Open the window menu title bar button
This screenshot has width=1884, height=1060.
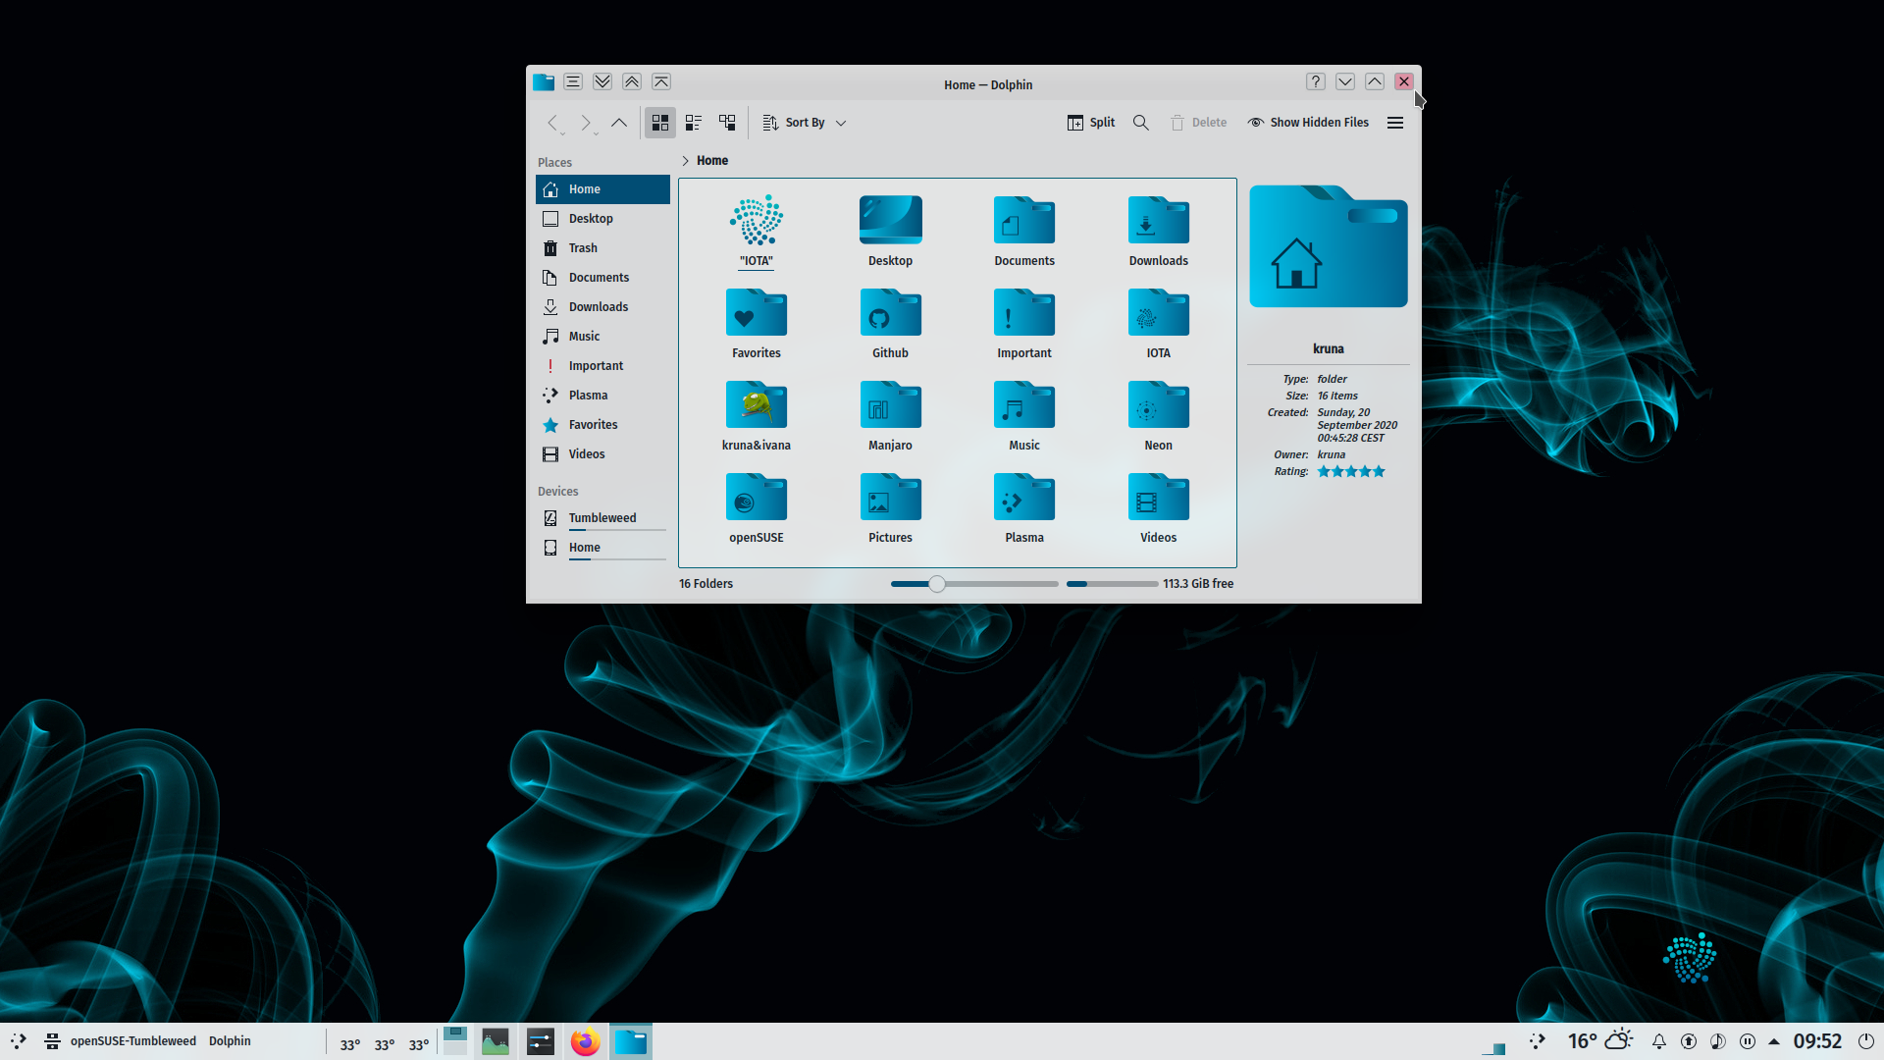click(x=573, y=82)
